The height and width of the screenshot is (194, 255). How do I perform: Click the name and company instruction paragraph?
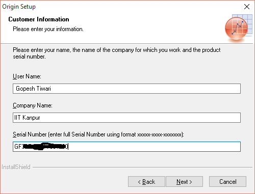[117, 53]
